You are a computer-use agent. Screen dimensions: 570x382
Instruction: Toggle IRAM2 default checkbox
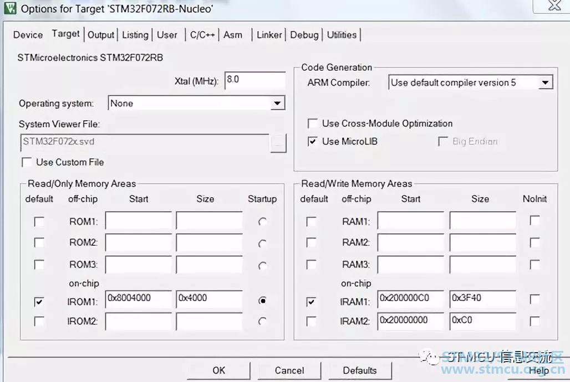[x=311, y=321]
